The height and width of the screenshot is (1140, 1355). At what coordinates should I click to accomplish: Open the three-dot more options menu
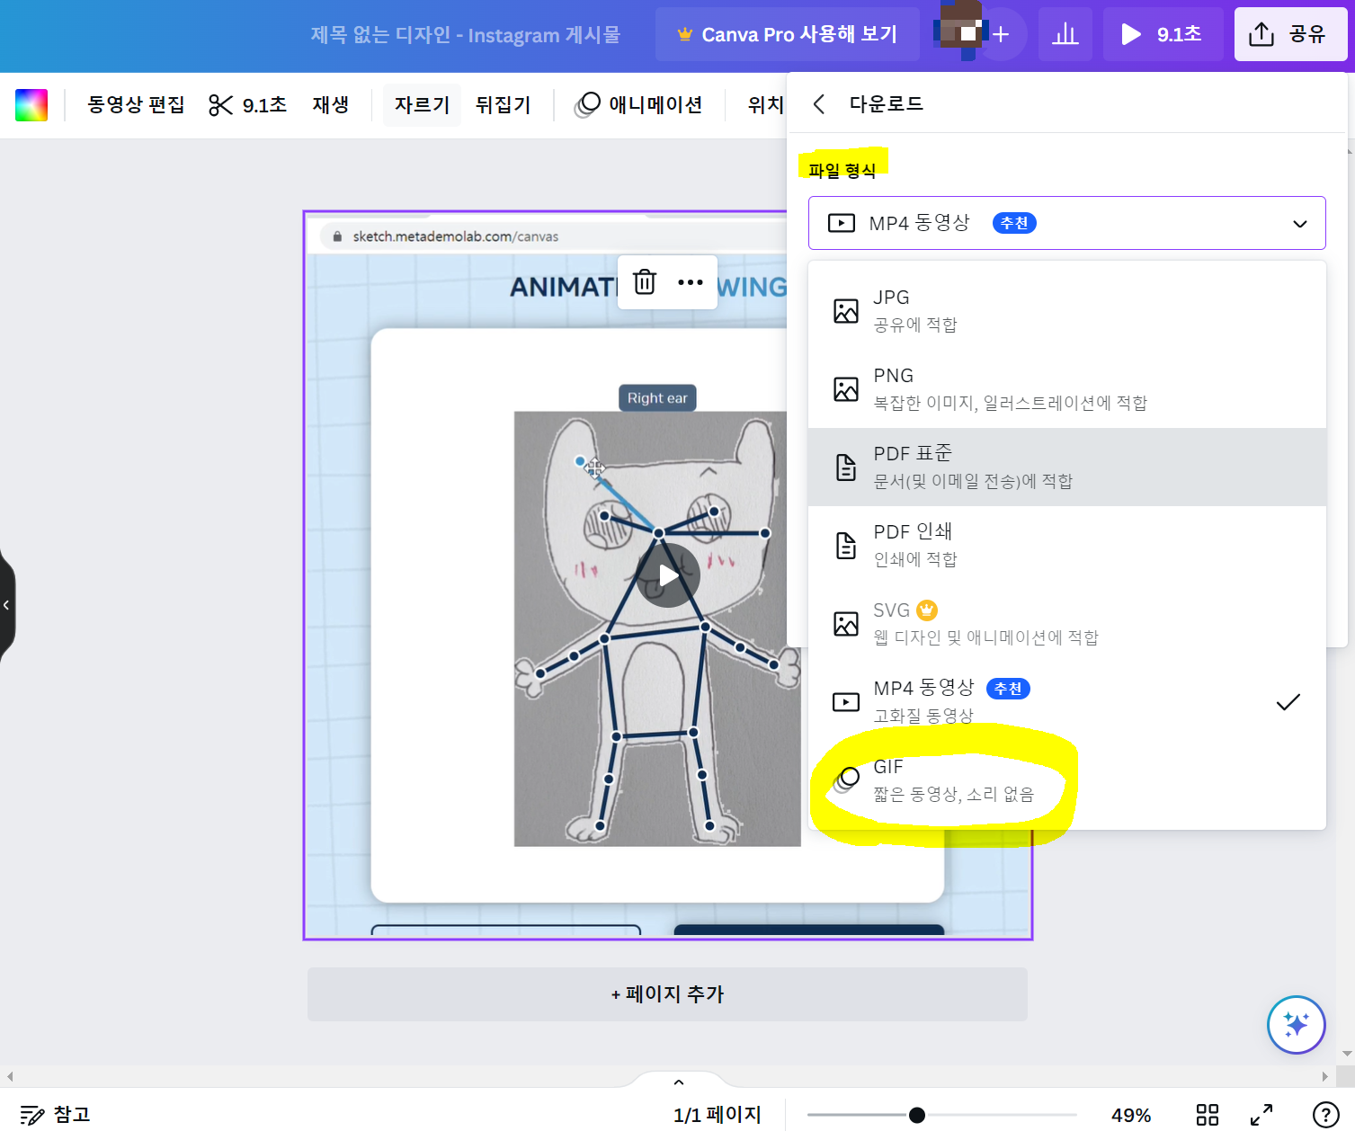click(x=690, y=281)
